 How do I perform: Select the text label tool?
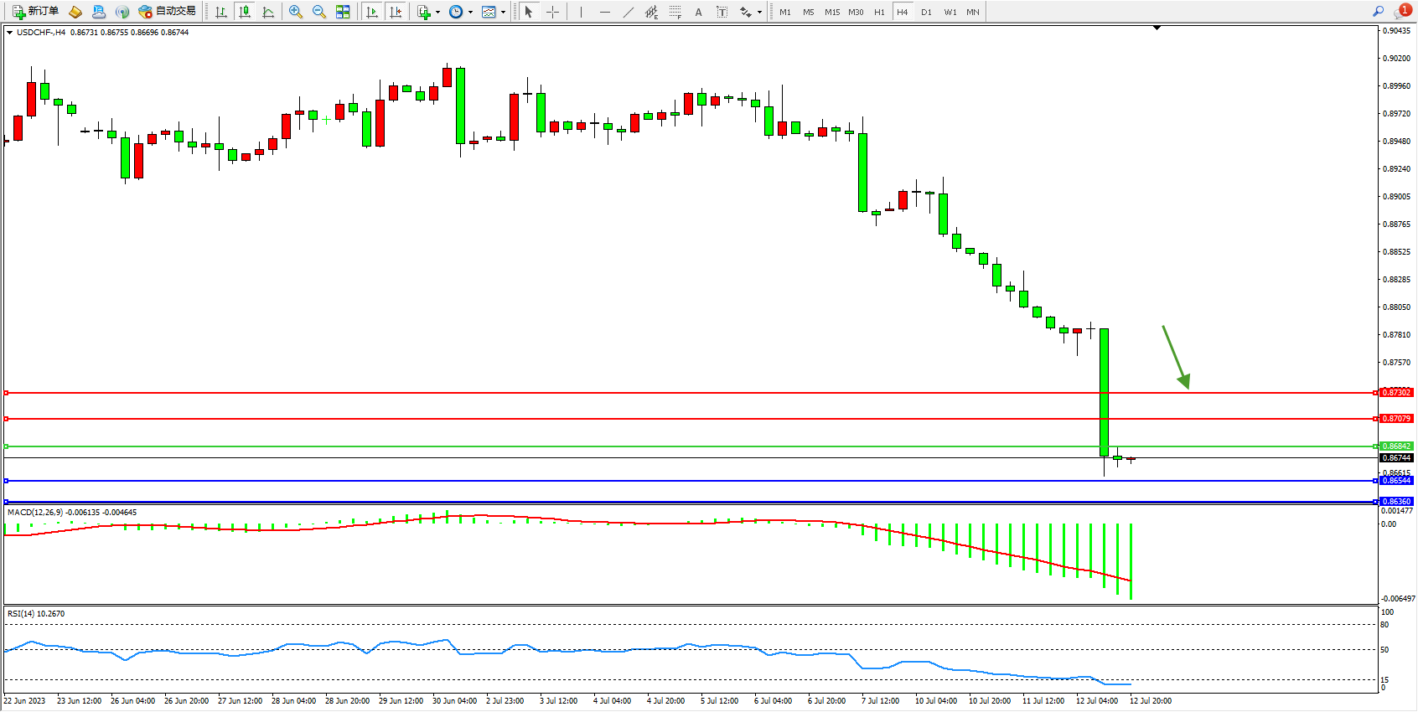tap(698, 12)
